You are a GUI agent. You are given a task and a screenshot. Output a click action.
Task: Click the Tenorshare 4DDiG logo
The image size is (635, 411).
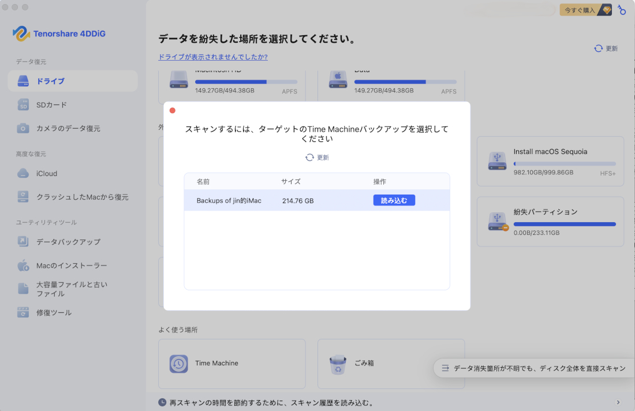click(x=59, y=33)
